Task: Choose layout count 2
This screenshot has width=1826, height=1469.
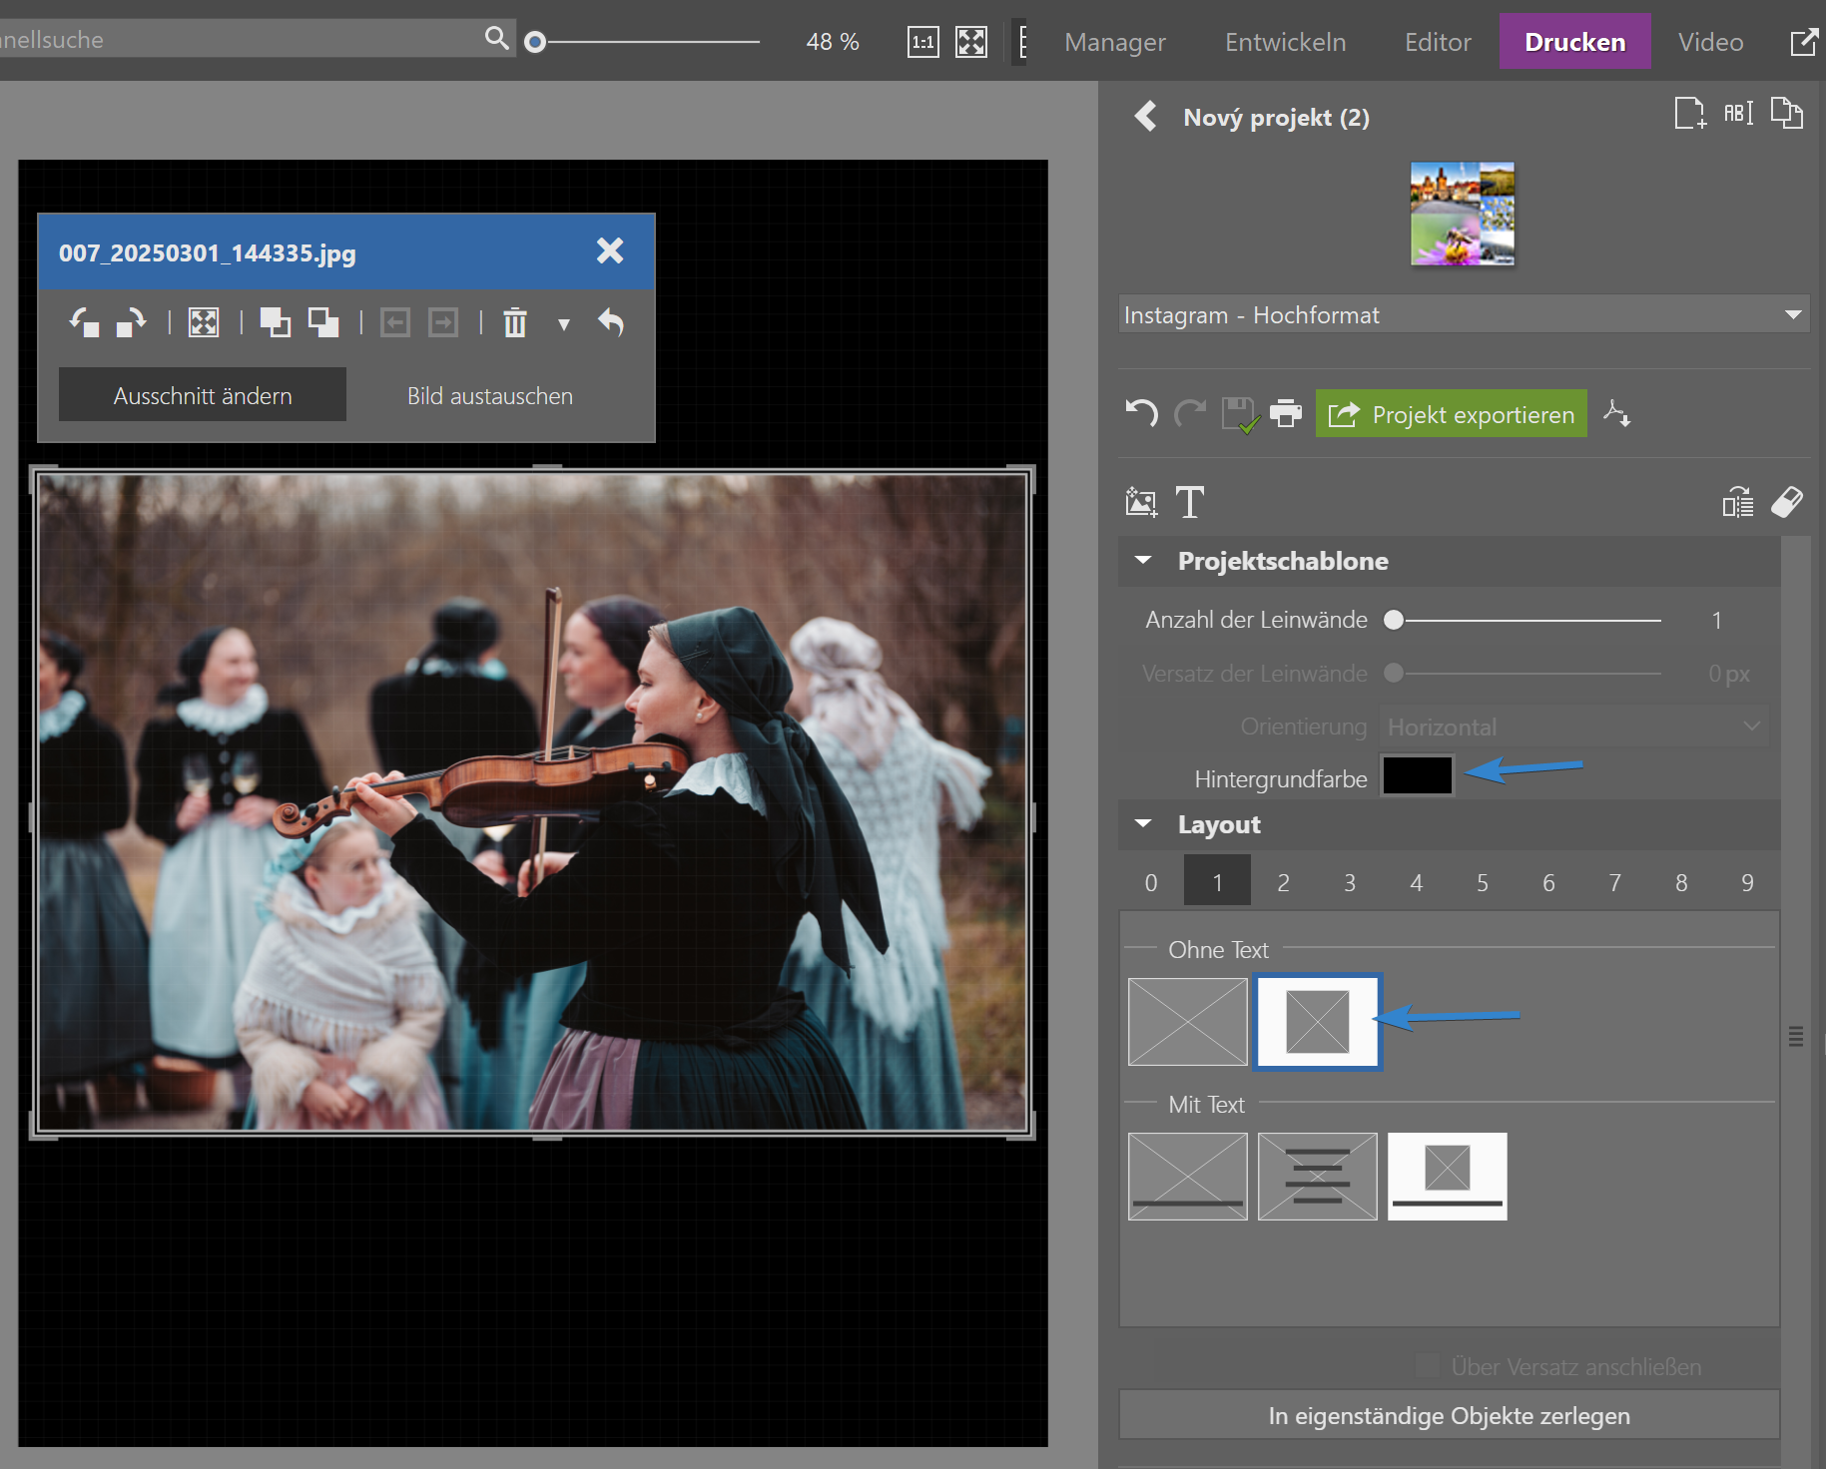Action: point(1283,882)
